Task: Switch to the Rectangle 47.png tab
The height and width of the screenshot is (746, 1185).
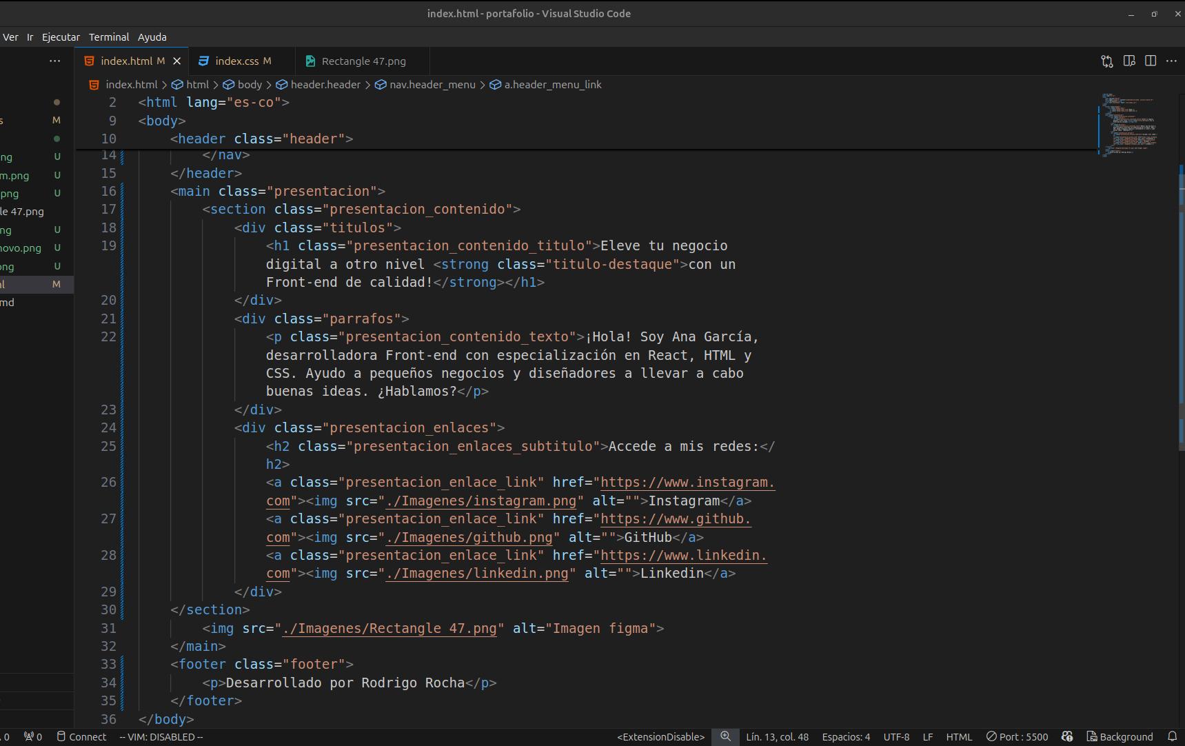Action: click(362, 61)
